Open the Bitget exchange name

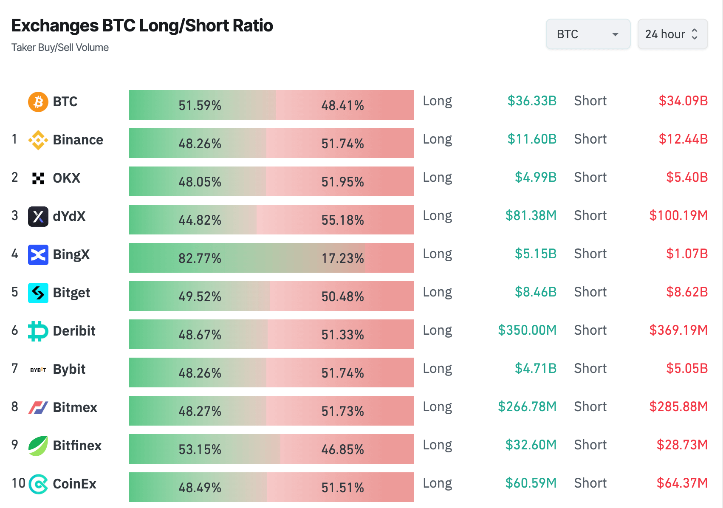(71, 293)
